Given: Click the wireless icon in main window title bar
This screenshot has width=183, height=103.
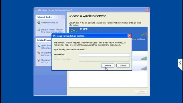Looking at the screenshot, I should (x=36, y=10).
